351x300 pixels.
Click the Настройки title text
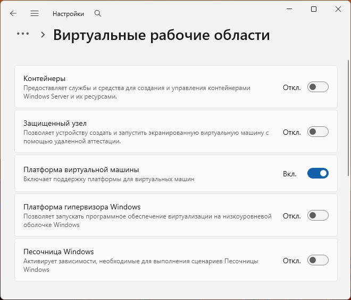[68, 14]
